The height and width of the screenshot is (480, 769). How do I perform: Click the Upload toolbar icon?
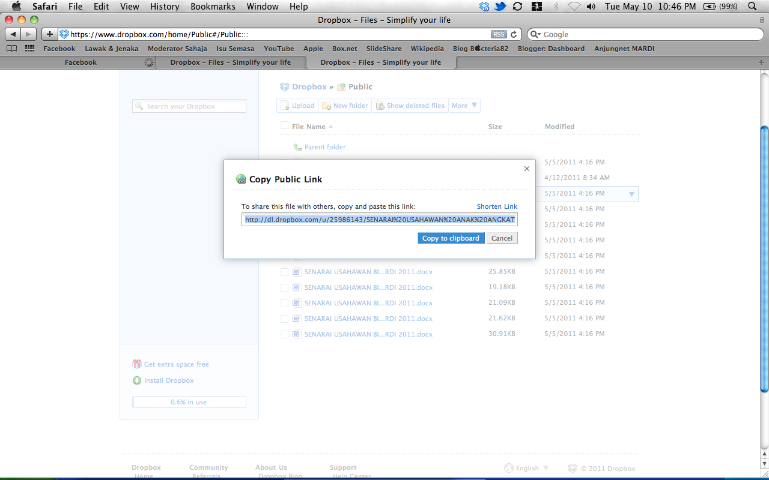[x=285, y=106]
